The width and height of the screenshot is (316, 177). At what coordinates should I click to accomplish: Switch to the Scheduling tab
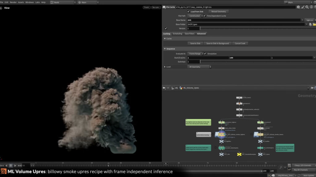point(177,34)
